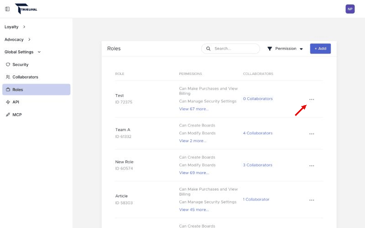
Task: Click role ID 60574
Action: click(x=124, y=169)
